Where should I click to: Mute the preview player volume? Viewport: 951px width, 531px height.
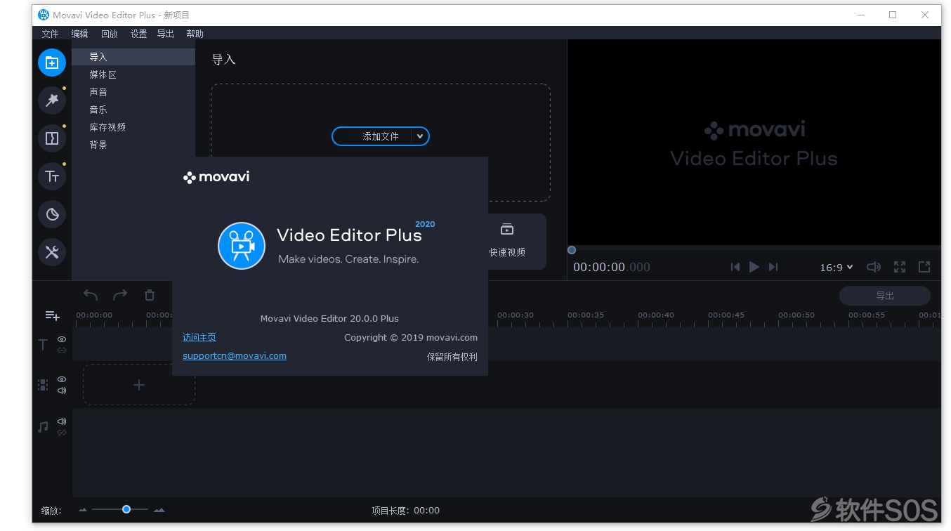click(874, 267)
